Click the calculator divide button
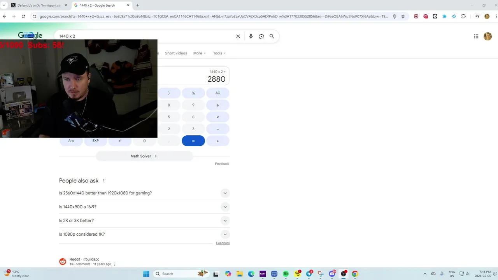Viewport: 498px width, 280px height. pos(218,105)
